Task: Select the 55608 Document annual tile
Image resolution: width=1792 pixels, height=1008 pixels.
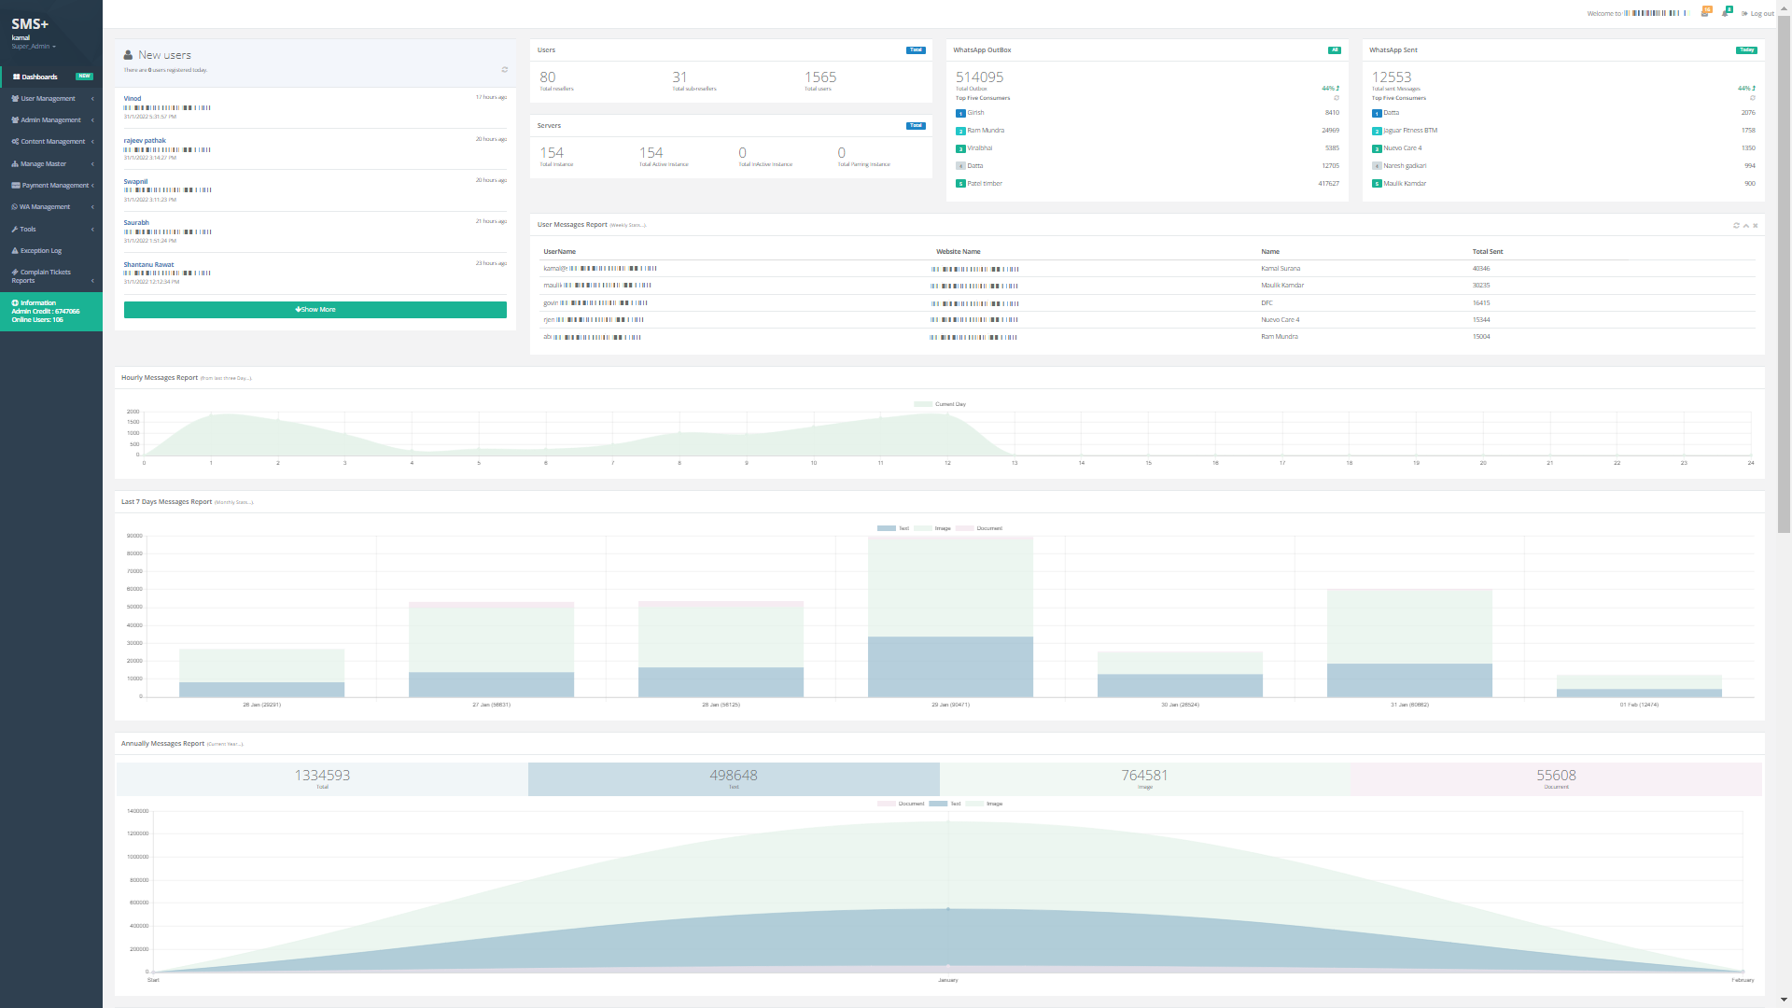Action: pos(1557,779)
